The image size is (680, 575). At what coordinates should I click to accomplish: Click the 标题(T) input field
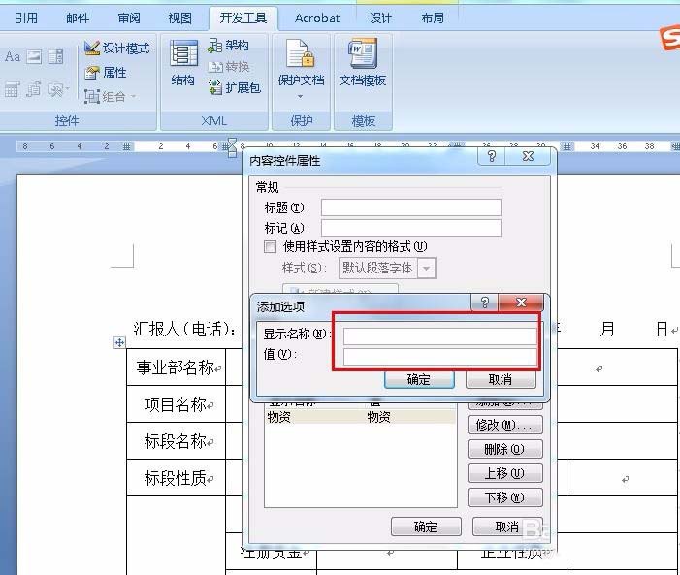[x=410, y=208]
